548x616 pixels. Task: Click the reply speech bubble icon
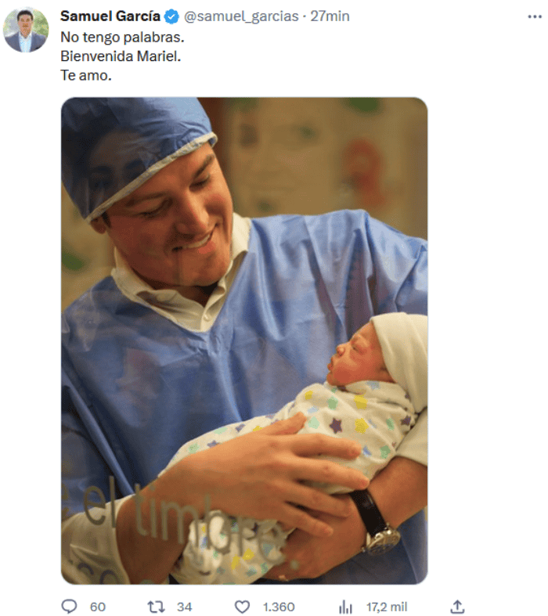69,607
